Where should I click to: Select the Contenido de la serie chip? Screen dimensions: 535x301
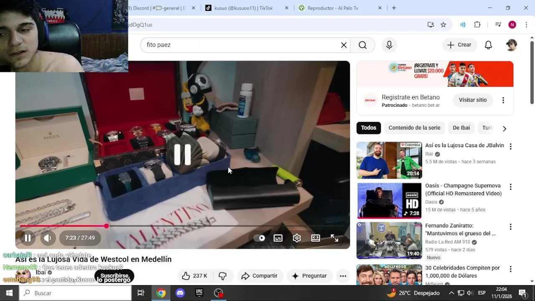click(x=414, y=128)
